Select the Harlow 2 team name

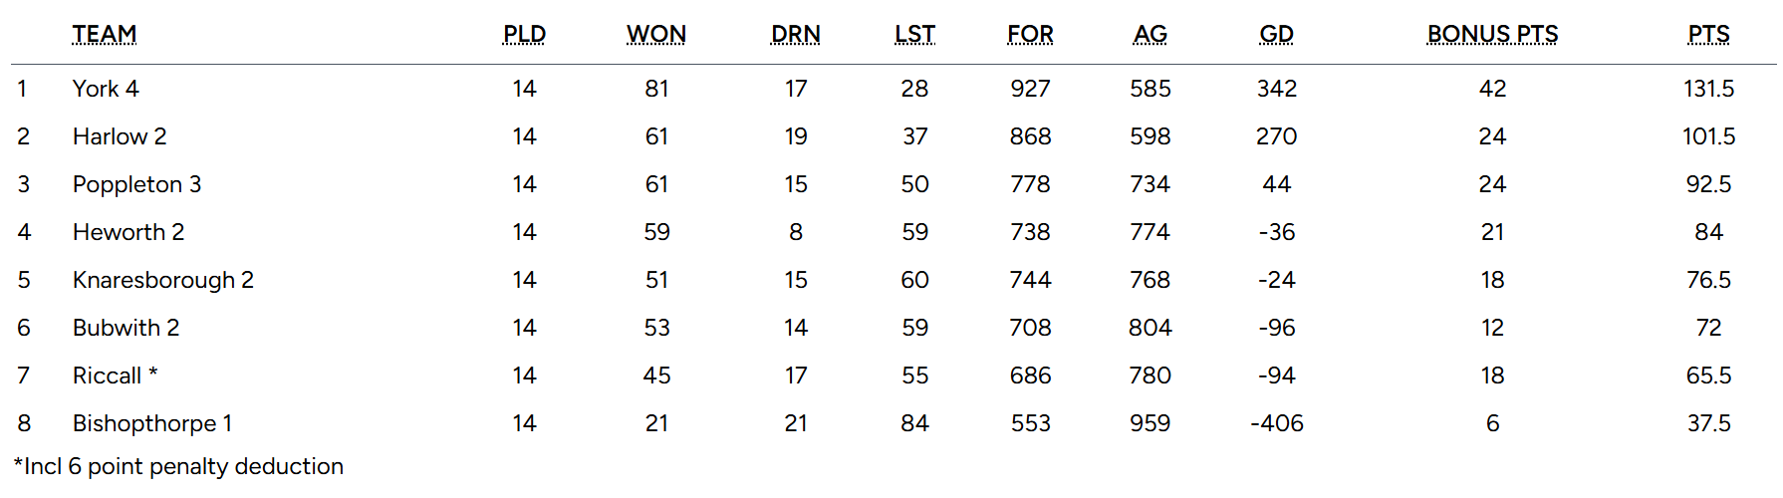click(x=120, y=136)
